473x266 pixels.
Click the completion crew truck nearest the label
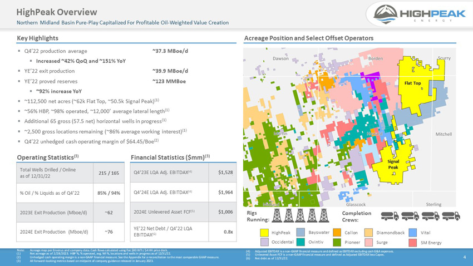pos(390,215)
